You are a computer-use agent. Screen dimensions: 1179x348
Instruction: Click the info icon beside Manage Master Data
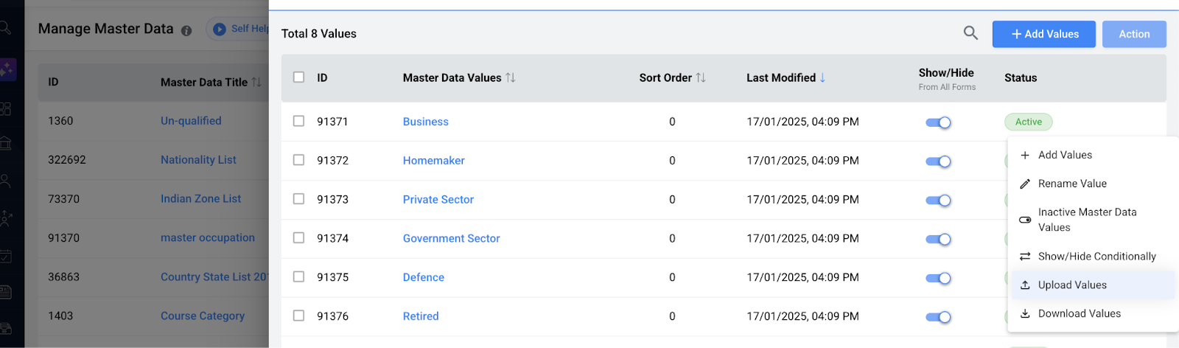[186, 31]
